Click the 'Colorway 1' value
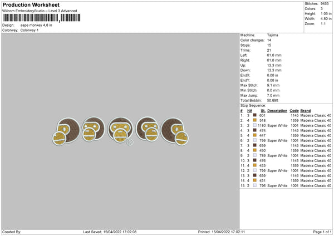This screenshot has width=334, height=236. coord(30,30)
